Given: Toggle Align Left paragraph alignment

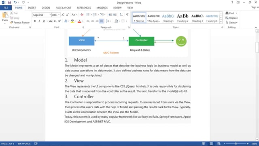Looking at the screenshot, I should tap(88, 21).
